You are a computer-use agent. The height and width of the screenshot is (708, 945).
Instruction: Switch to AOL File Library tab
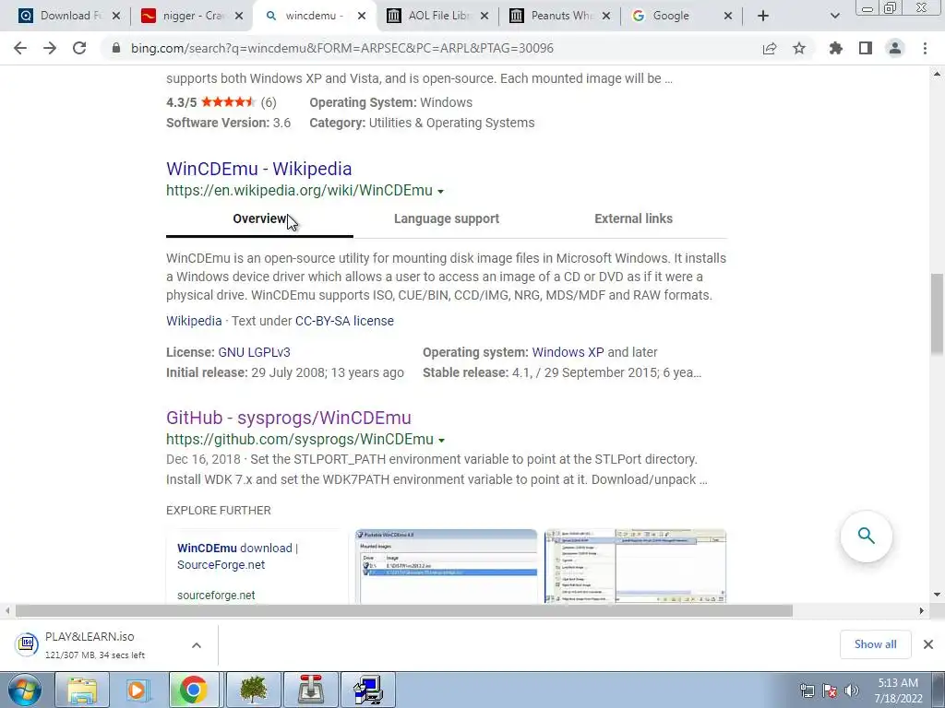click(x=437, y=16)
